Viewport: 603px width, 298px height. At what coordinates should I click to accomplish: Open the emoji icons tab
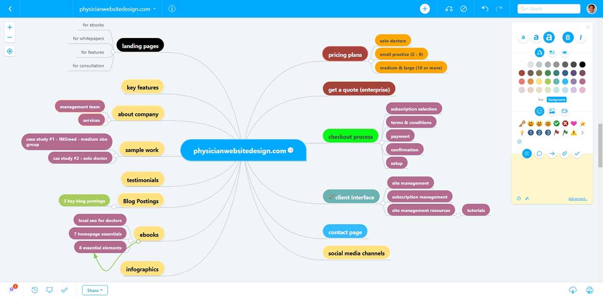pos(539,111)
